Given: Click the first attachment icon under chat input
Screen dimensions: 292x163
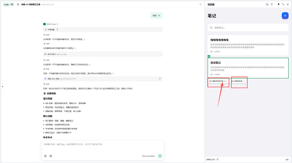Looking at the screenshot, I should tap(45, 156).
